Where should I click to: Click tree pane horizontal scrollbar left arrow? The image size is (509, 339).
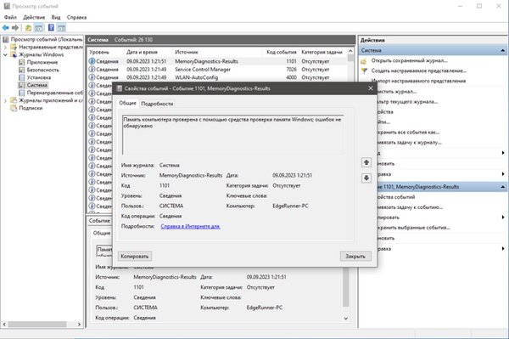click(4, 324)
